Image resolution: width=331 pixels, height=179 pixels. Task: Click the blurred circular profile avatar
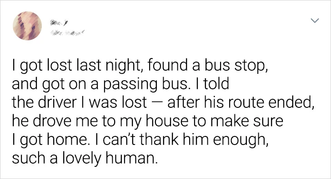(x=27, y=26)
